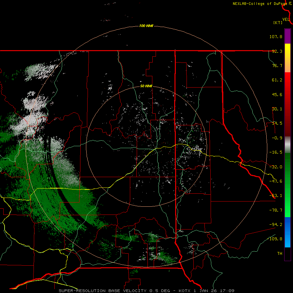Click the 100 NMI range ring label
Image resolution: width=293 pixels, height=293 pixels.
click(x=146, y=26)
